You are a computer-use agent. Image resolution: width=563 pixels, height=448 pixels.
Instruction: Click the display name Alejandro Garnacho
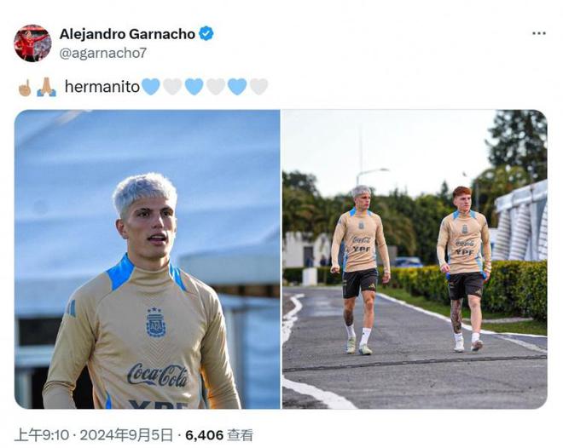(127, 34)
